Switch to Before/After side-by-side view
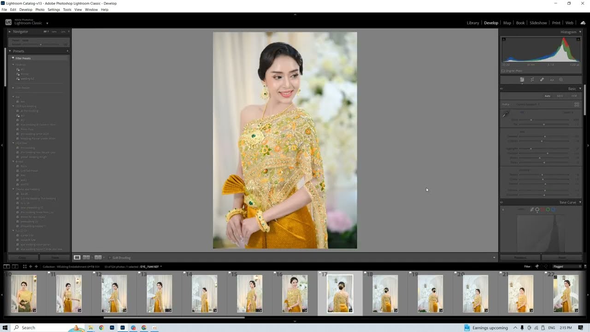 98,257
